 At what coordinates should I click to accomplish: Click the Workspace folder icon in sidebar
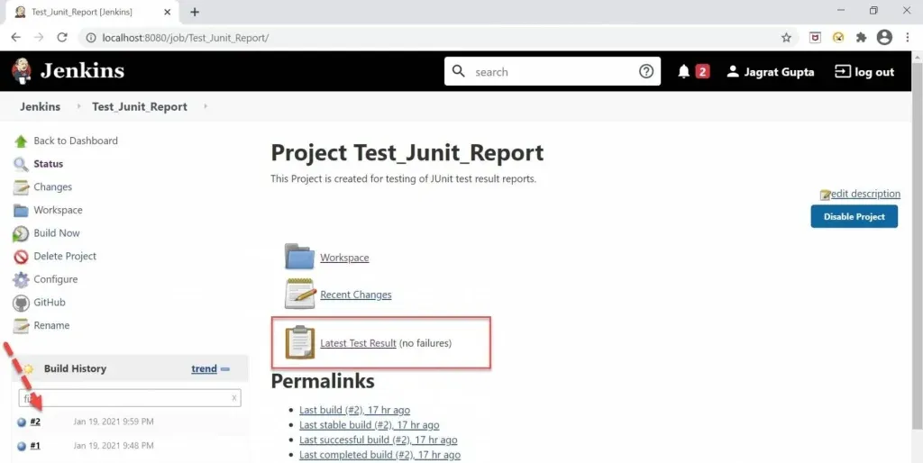pos(21,211)
